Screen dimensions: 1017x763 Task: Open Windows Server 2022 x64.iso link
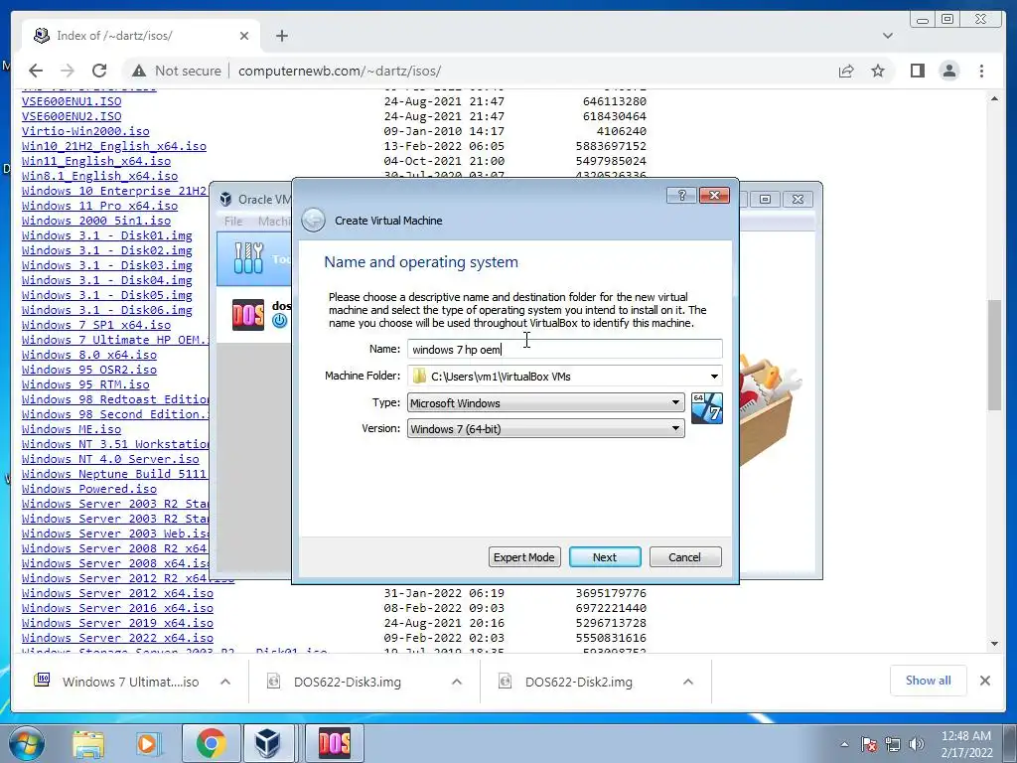tap(117, 638)
